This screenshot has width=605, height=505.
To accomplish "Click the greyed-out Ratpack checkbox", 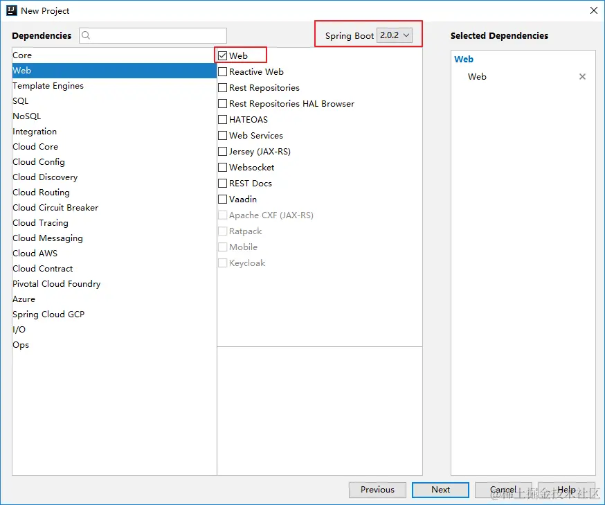I will point(223,231).
